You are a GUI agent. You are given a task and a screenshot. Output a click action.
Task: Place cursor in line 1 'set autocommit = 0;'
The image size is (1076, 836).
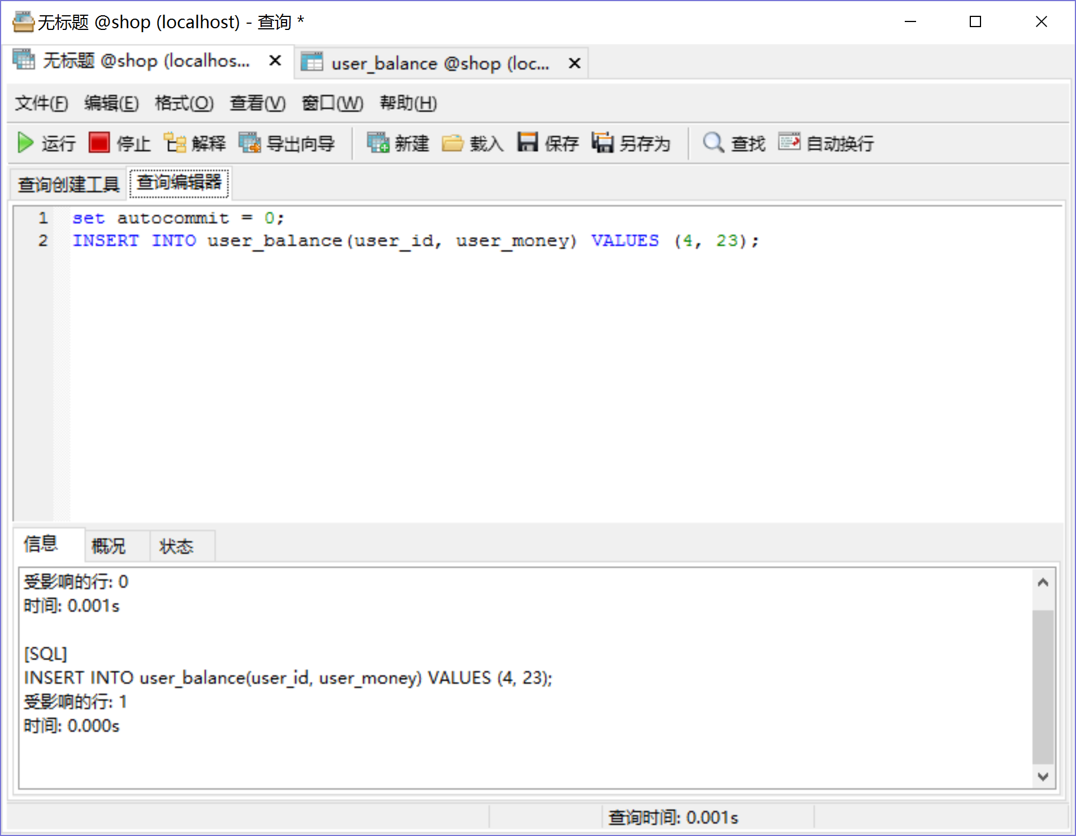point(178,218)
